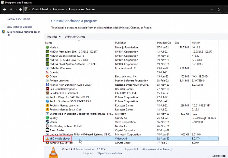Click the NVM for Windows icon
This screenshot has width=228, height=158.
[x=47, y=68]
